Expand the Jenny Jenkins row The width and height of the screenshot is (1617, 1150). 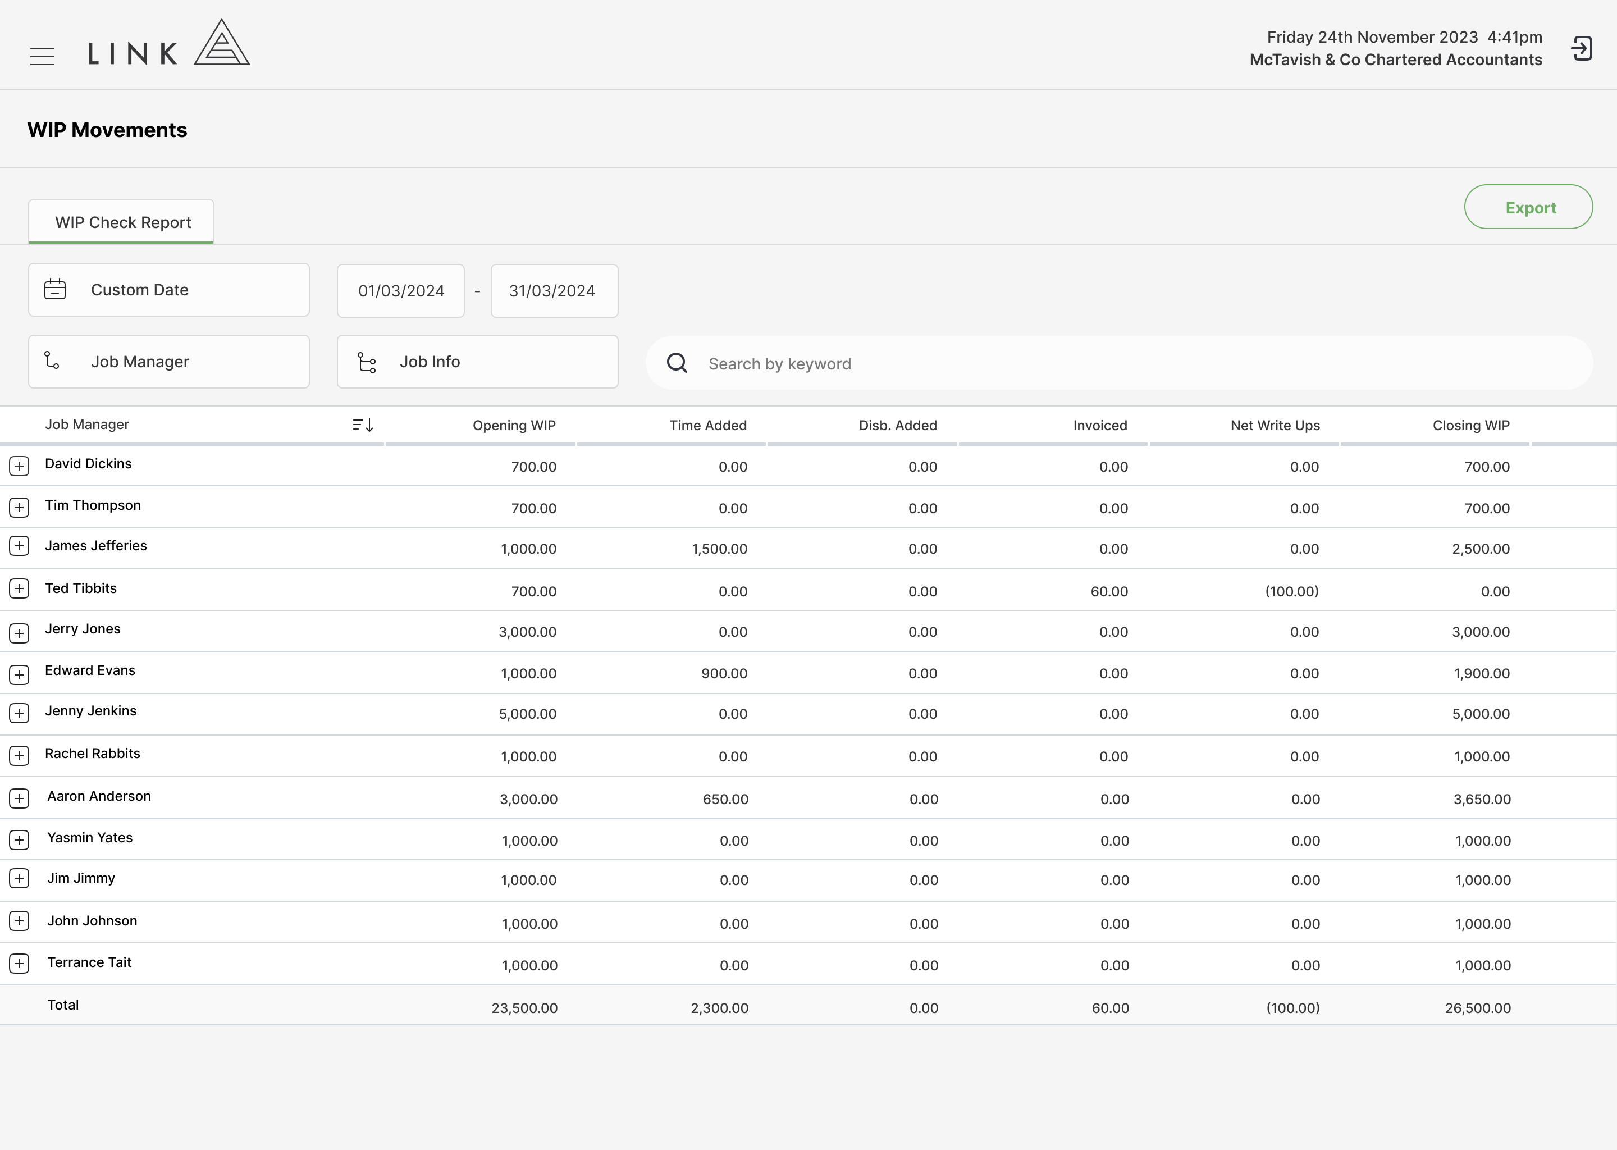pyautogui.click(x=19, y=713)
